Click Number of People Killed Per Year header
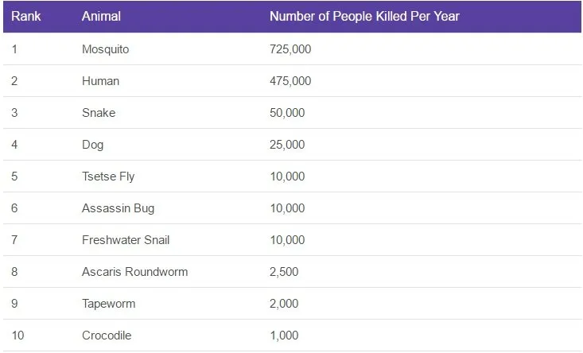Viewport: 583px width, 353px height. point(364,17)
